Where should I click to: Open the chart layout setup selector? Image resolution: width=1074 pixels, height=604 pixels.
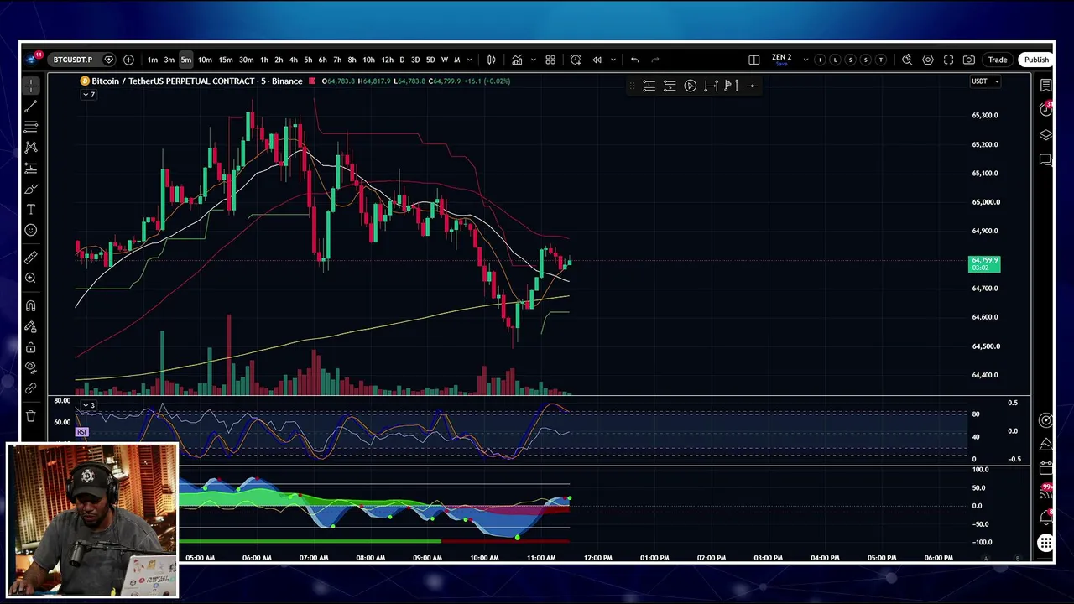click(754, 60)
